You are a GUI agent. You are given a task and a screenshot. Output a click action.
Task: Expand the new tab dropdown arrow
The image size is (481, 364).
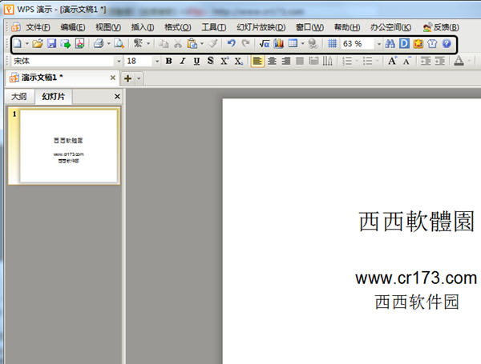[139, 78]
